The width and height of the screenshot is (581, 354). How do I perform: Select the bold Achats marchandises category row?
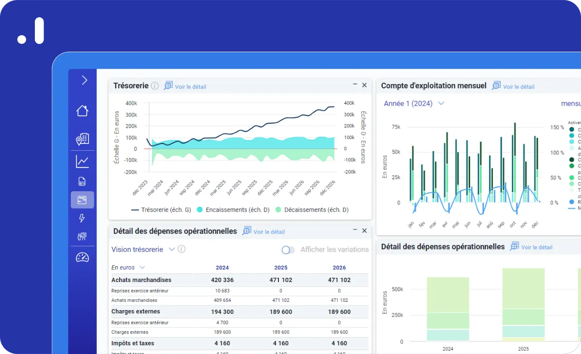240,280
